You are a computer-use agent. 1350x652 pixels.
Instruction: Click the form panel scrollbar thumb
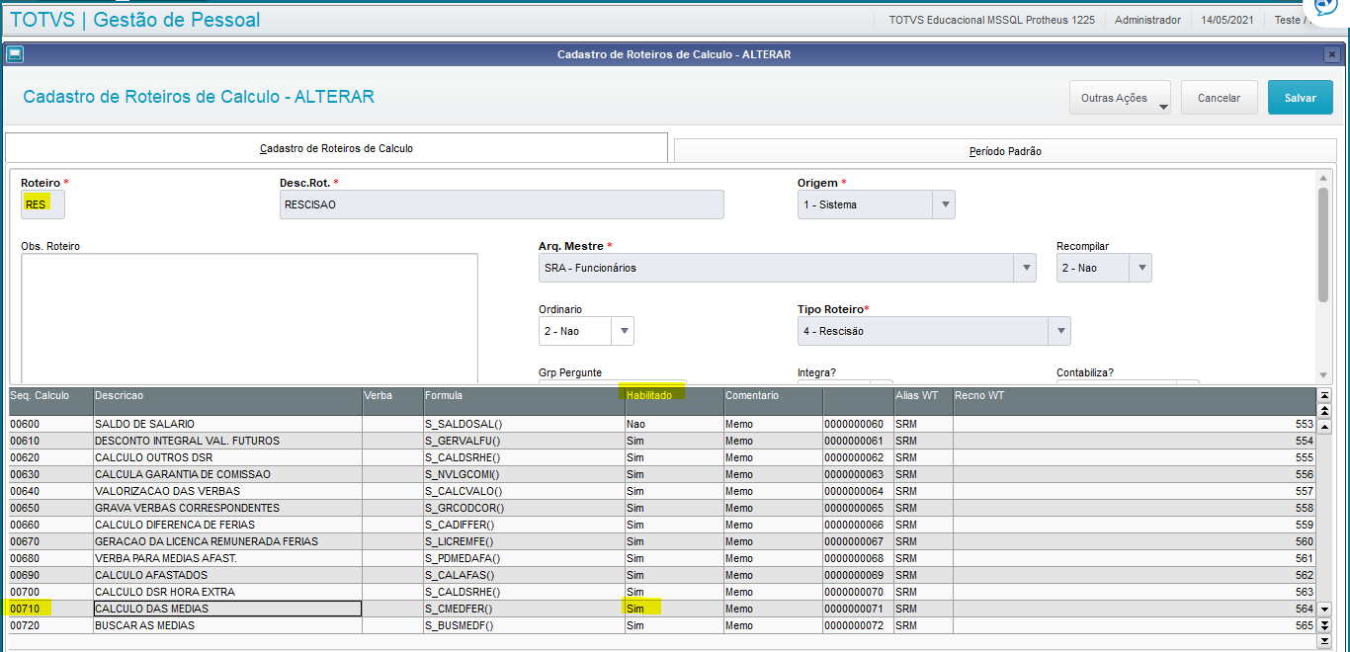point(1322,244)
